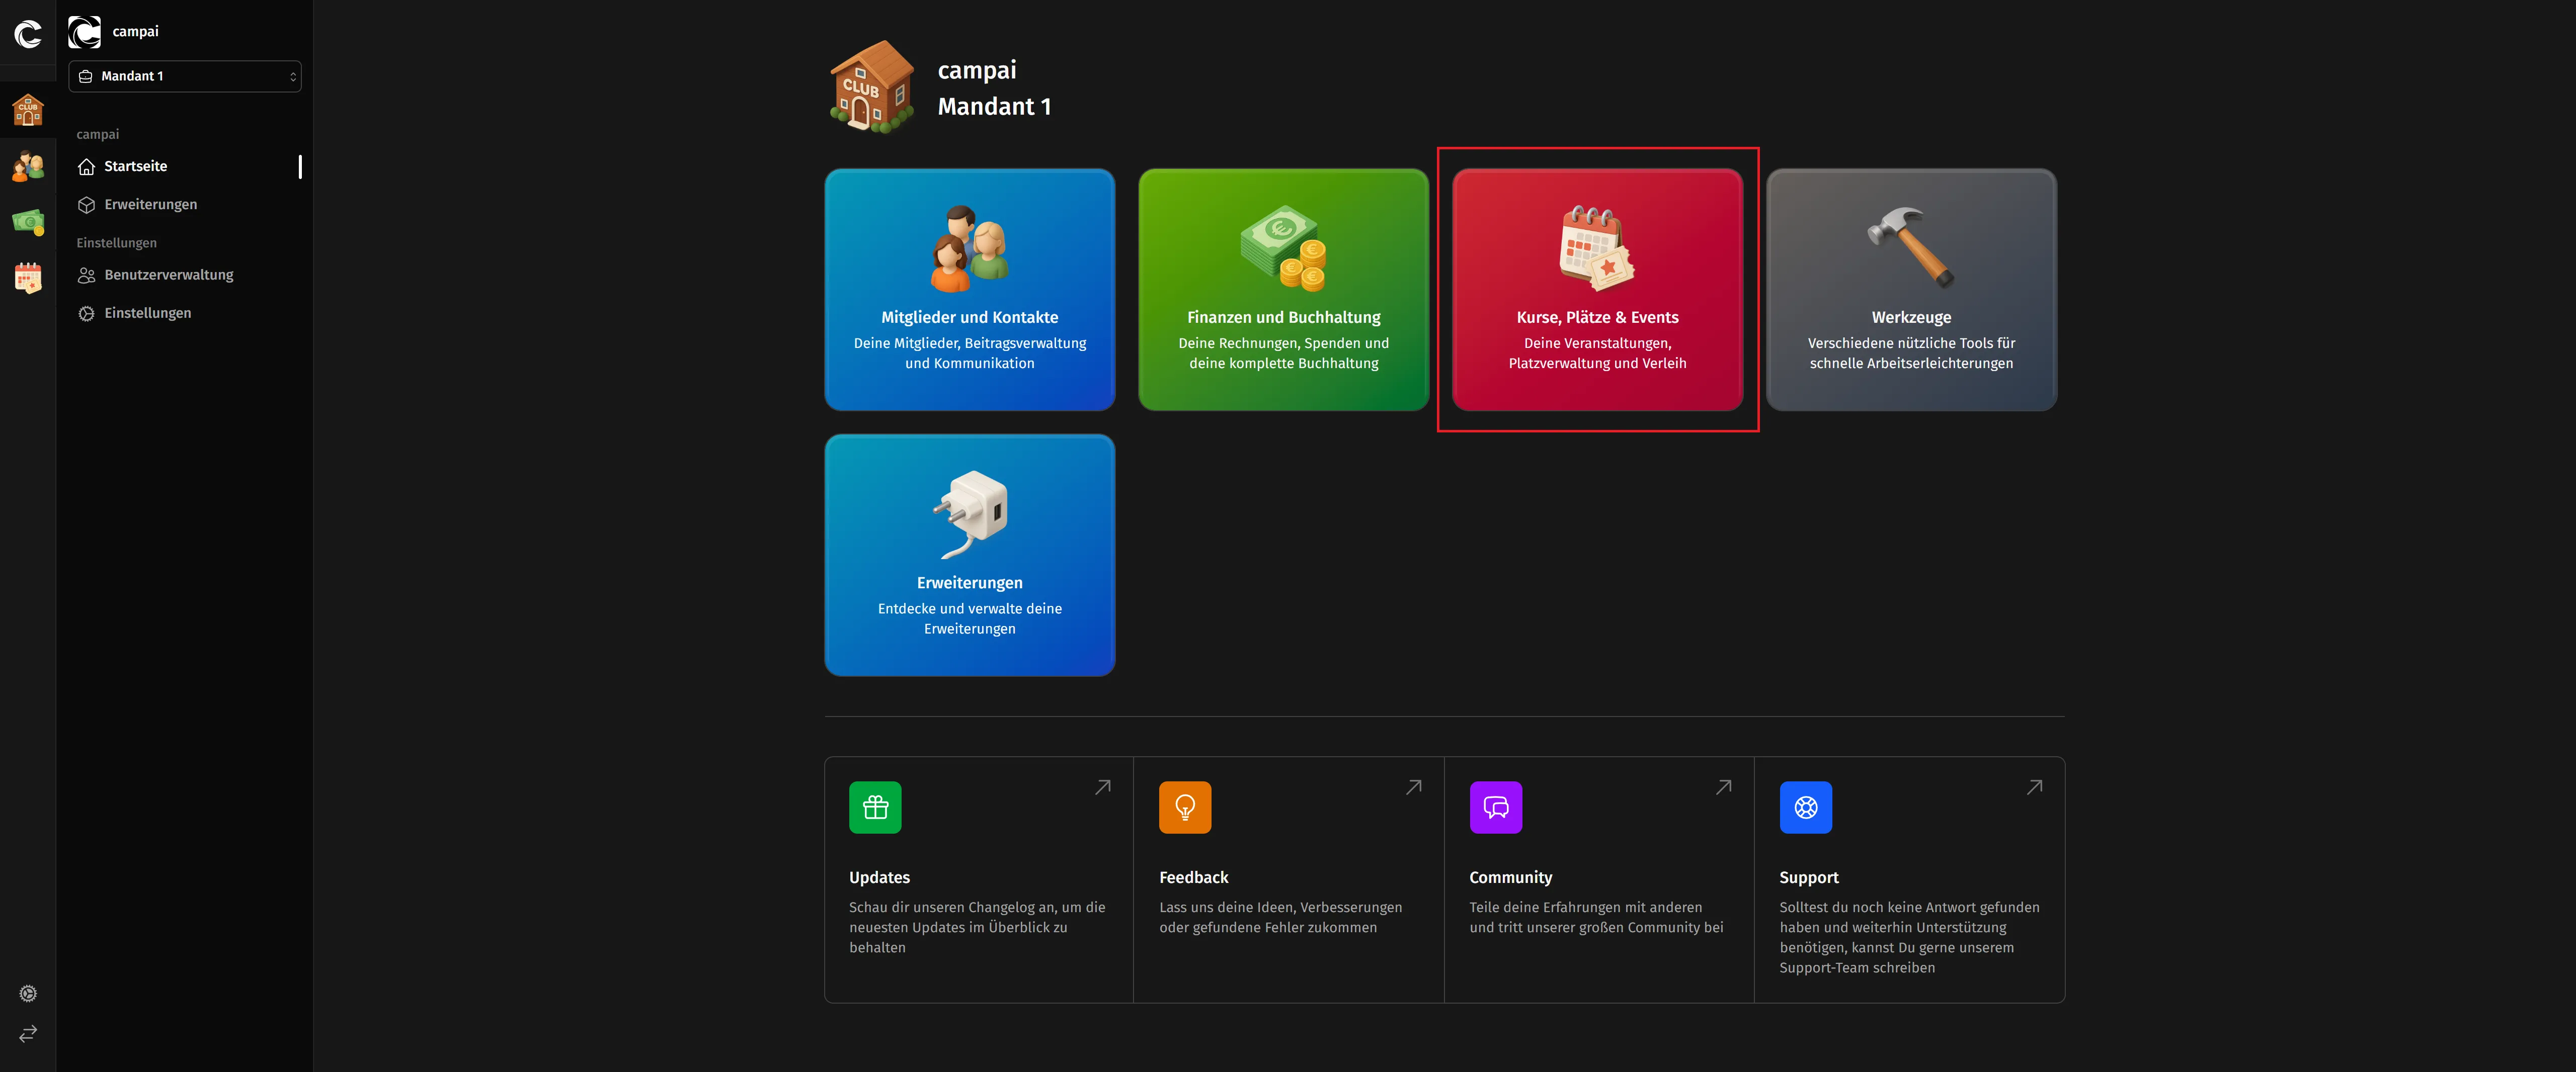Click the 'campai' sidebar section label

98,134
